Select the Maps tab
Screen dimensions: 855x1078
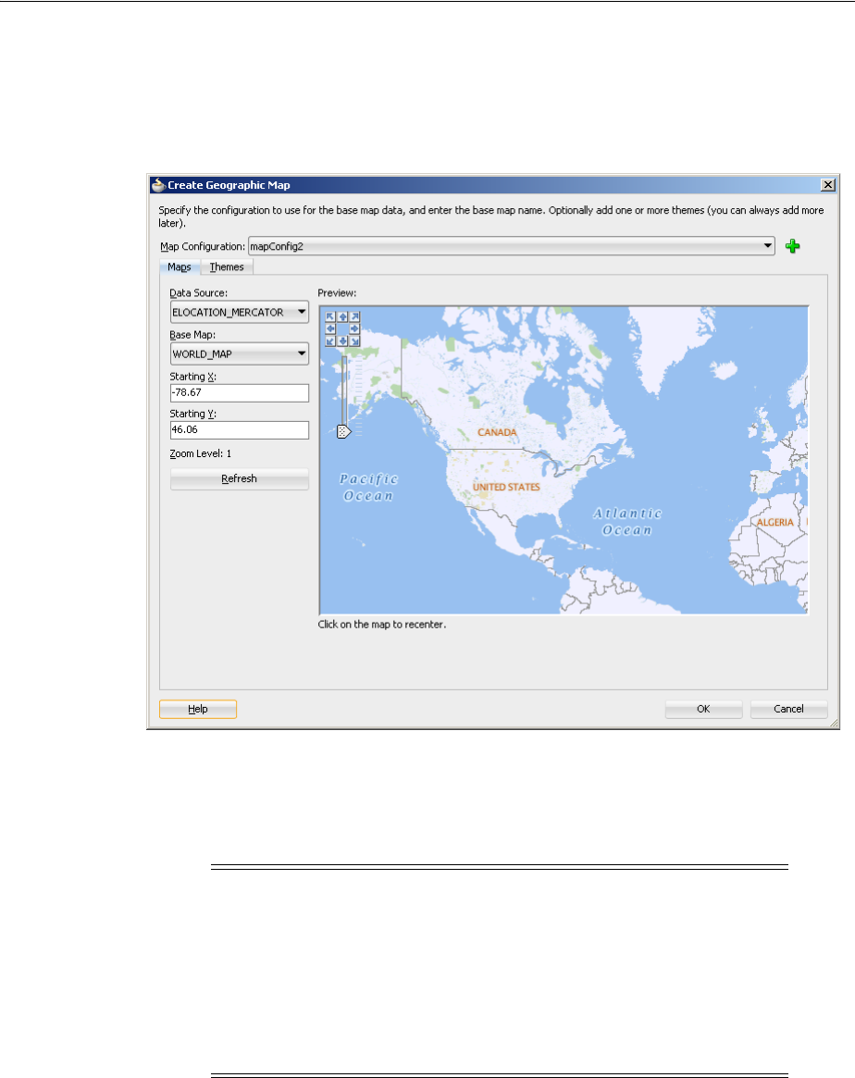point(180,266)
